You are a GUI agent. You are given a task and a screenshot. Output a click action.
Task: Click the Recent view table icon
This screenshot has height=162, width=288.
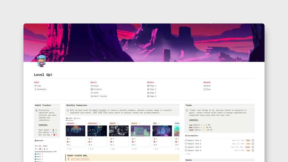pos(36,140)
